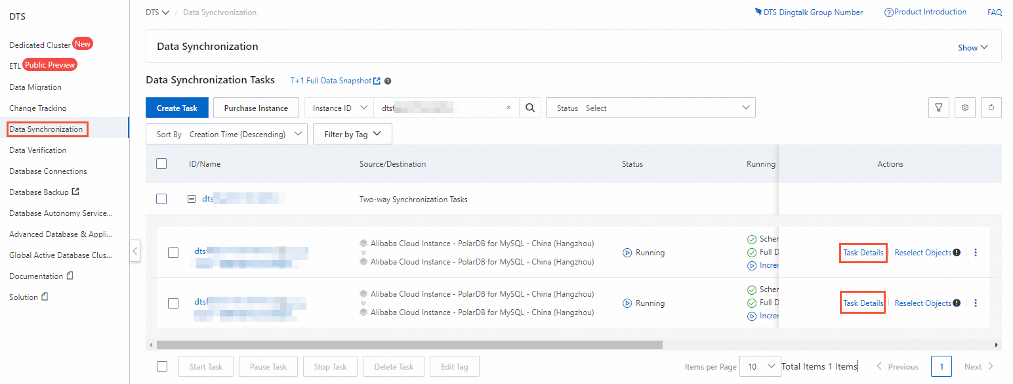Open Task Details for the first task
Viewport: 1013px width, 384px height.
click(863, 253)
